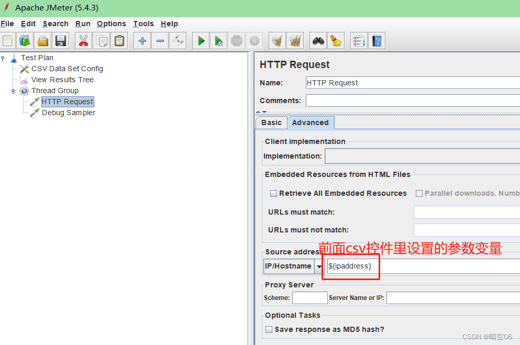Click the Open file folder icon
This screenshot has height=345, width=520.
[x=43, y=41]
